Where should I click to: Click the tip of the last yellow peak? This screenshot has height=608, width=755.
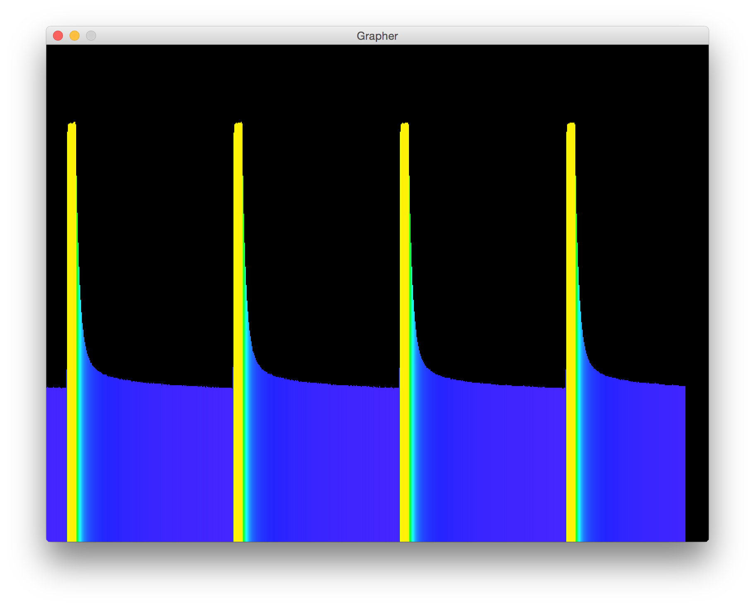click(571, 125)
